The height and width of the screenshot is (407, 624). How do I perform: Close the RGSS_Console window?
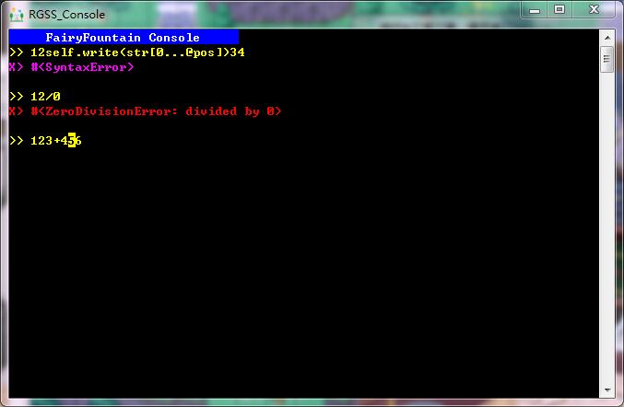594,10
